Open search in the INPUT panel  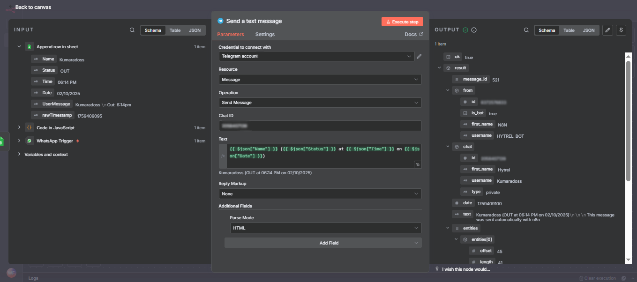coord(132,30)
